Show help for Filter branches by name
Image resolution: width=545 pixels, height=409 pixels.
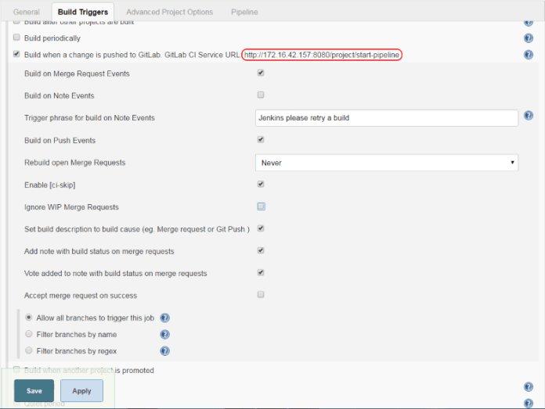pyautogui.click(x=165, y=335)
